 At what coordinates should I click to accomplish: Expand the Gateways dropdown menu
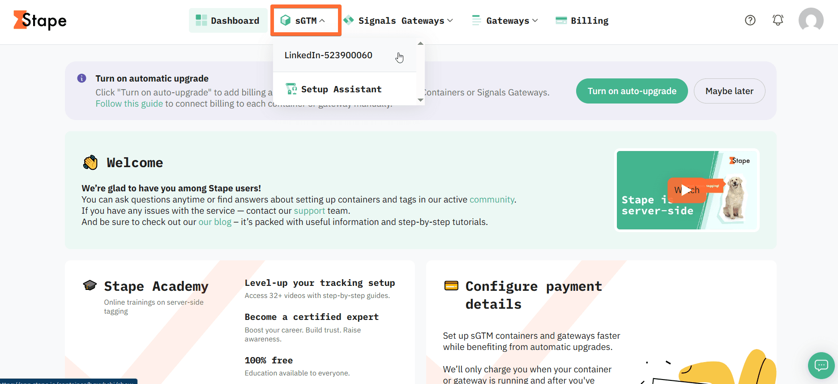[x=505, y=21]
